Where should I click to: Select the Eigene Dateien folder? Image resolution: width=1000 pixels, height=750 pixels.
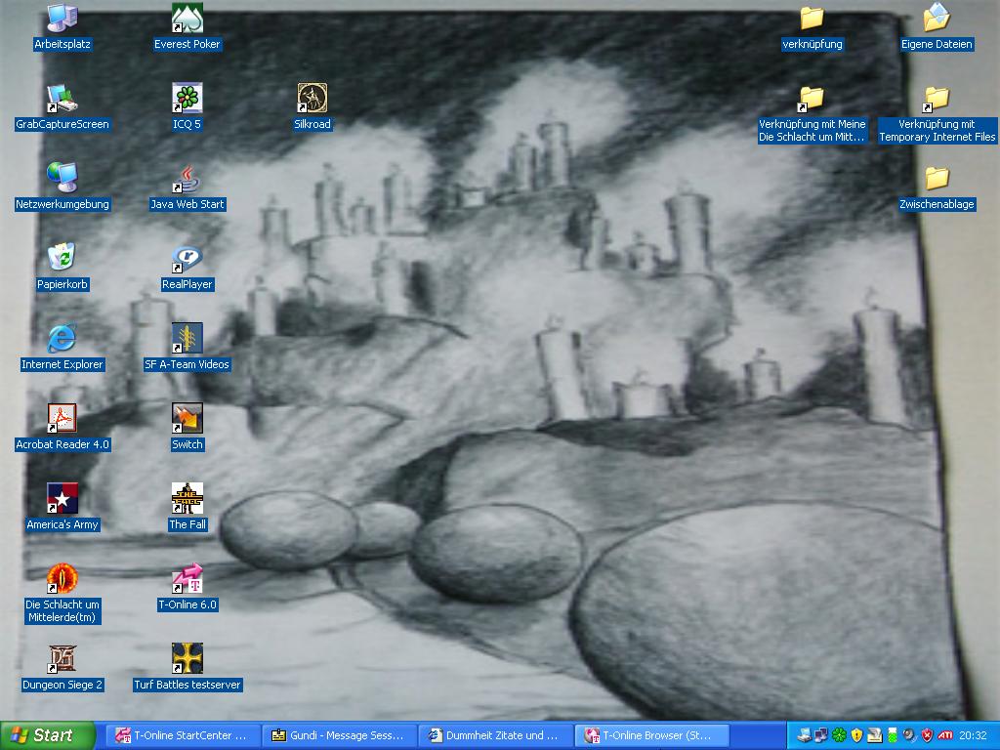tap(937, 19)
